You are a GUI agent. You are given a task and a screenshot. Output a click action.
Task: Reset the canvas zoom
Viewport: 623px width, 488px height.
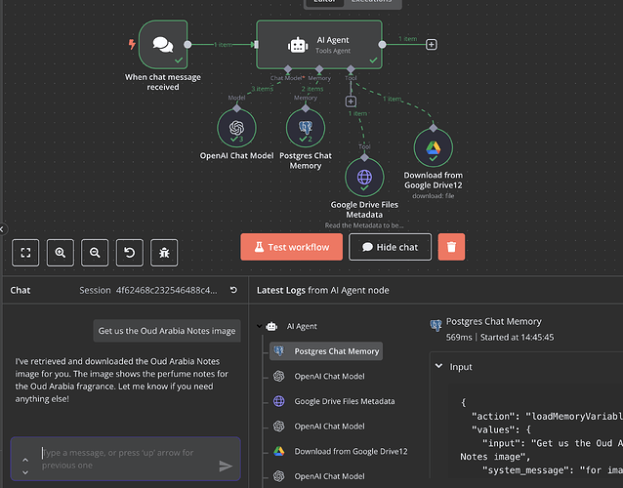click(x=130, y=253)
